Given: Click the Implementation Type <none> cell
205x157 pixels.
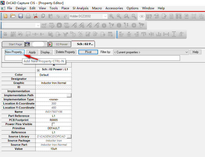Looking at the screenshot, I should [x=54, y=99].
